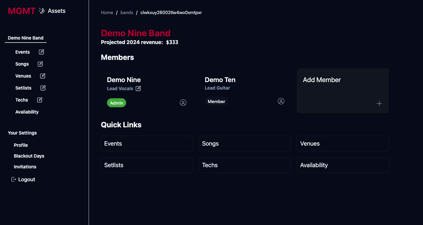
Task: Click the Member badge on Demo Ten
Action: (x=216, y=101)
